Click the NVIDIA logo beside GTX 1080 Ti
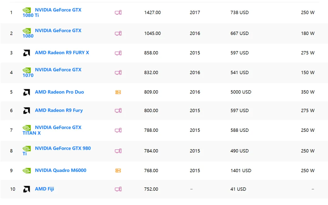 click(26, 10)
